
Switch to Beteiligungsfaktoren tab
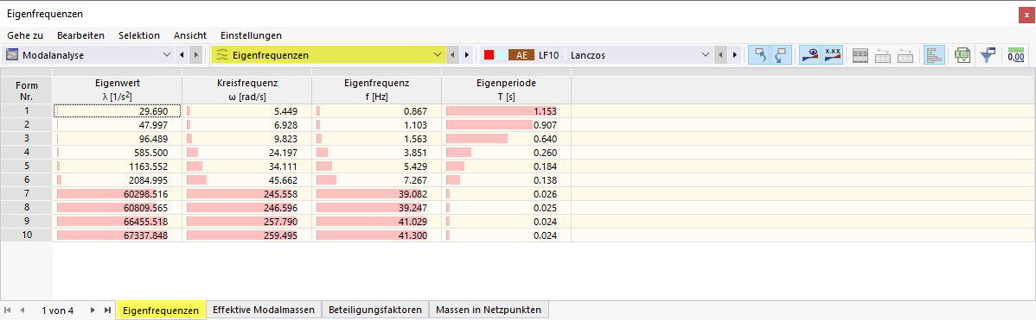pos(375,310)
